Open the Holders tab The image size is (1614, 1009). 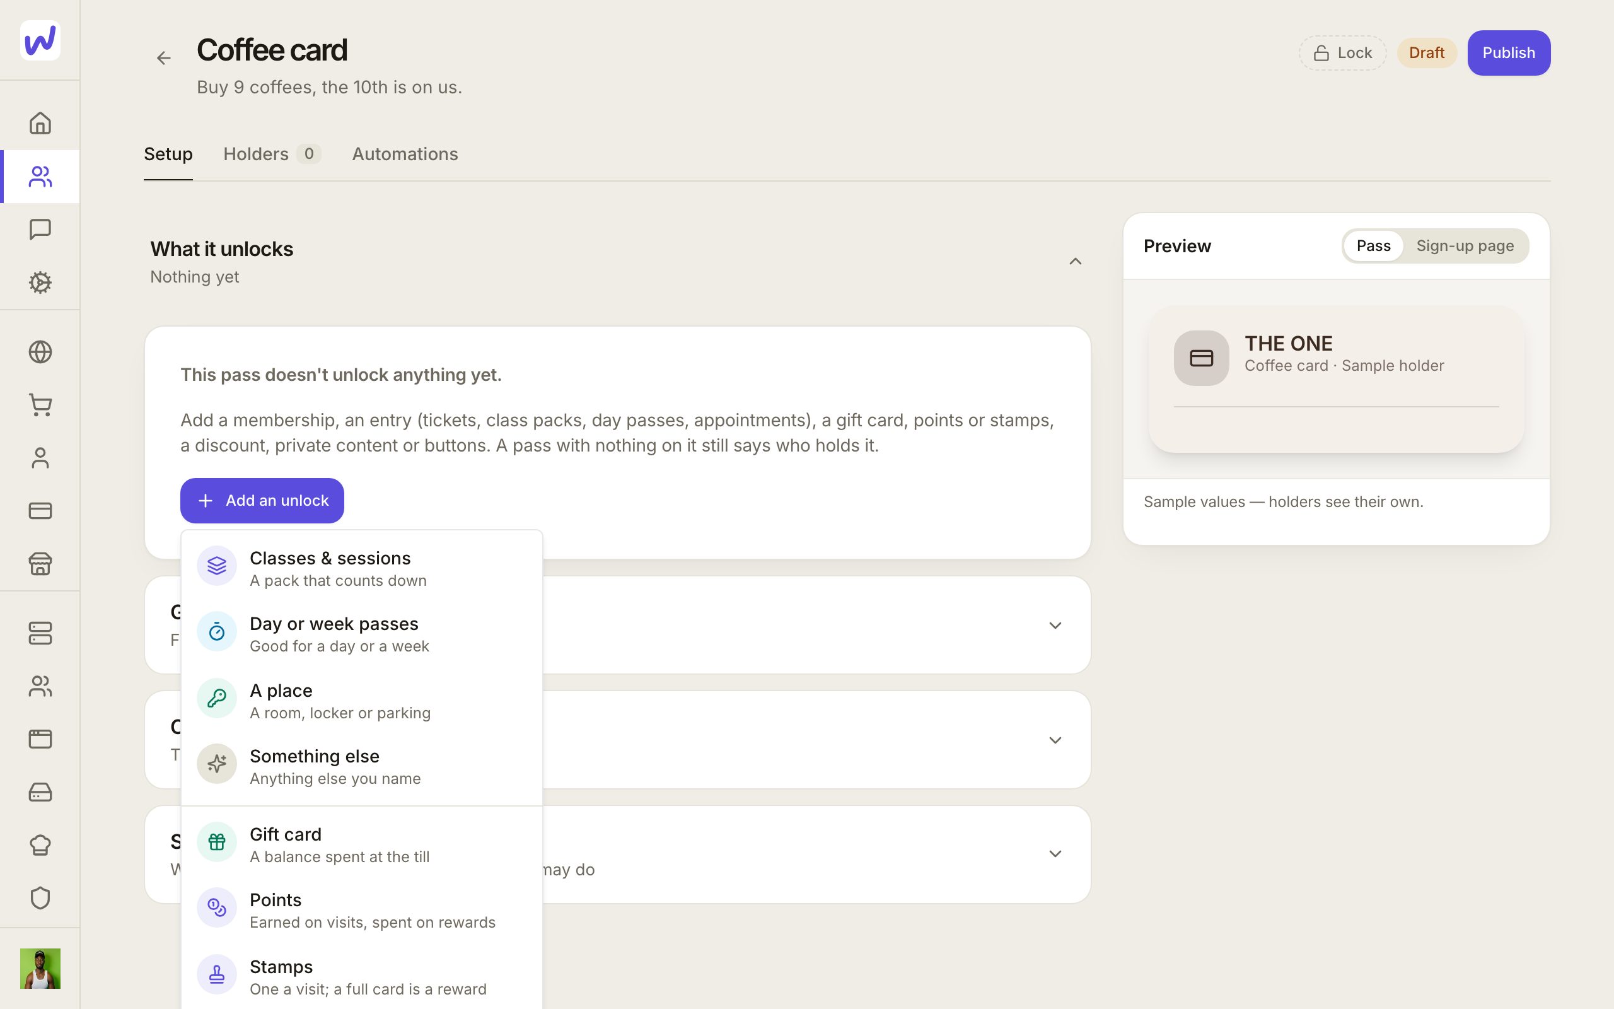coord(272,154)
